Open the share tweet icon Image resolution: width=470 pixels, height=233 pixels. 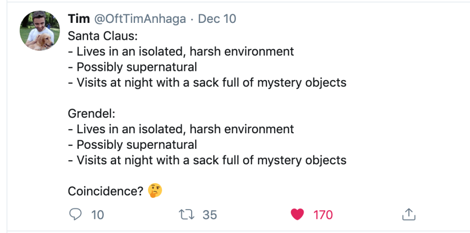click(x=408, y=214)
